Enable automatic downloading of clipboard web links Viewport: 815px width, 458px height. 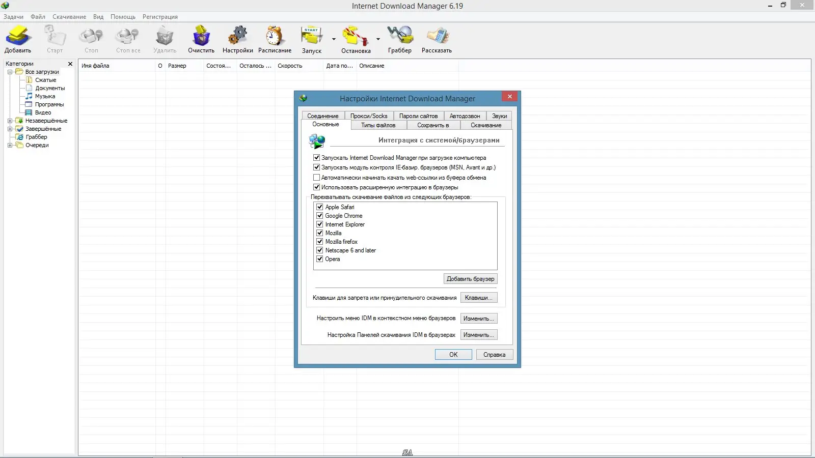click(316, 177)
